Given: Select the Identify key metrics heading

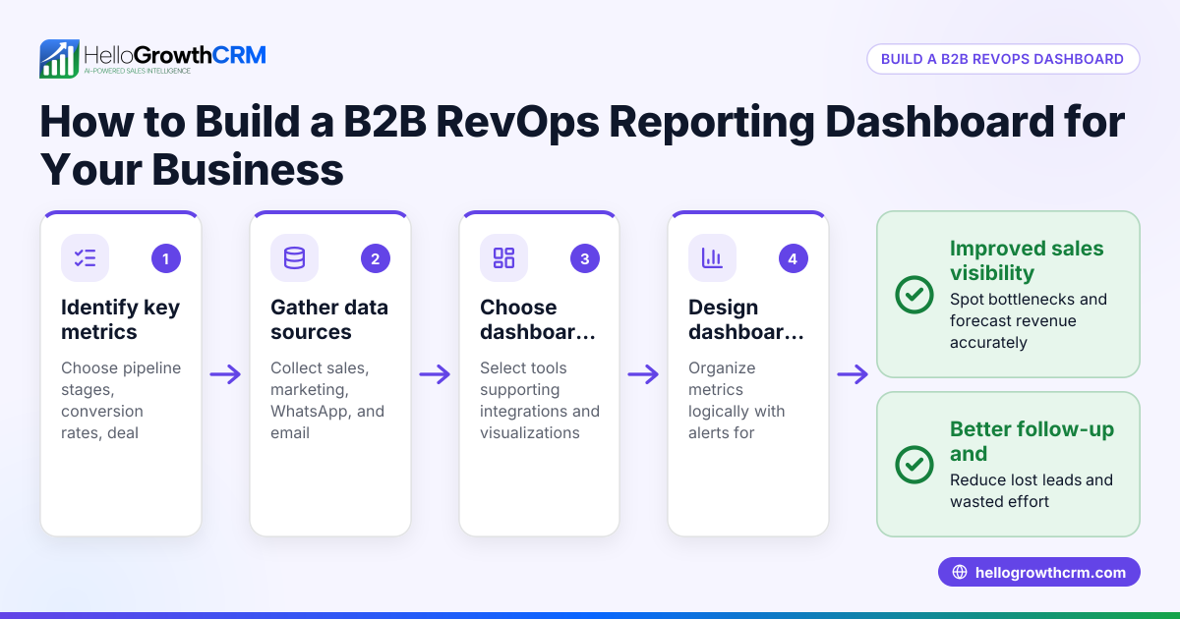Looking at the screenshot, I should (x=120, y=319).
